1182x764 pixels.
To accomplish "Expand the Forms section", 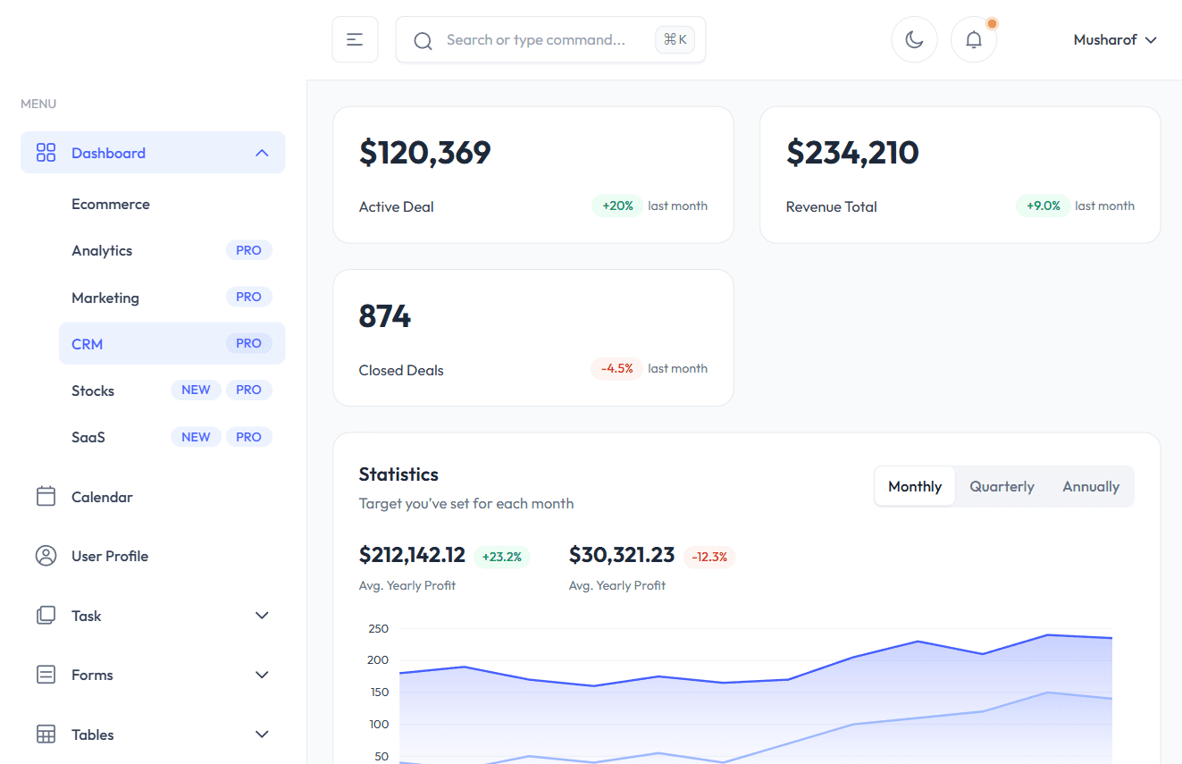I will [x=262, y=675].
